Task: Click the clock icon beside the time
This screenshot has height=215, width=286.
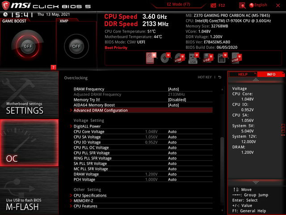Action: coord(5,14)
